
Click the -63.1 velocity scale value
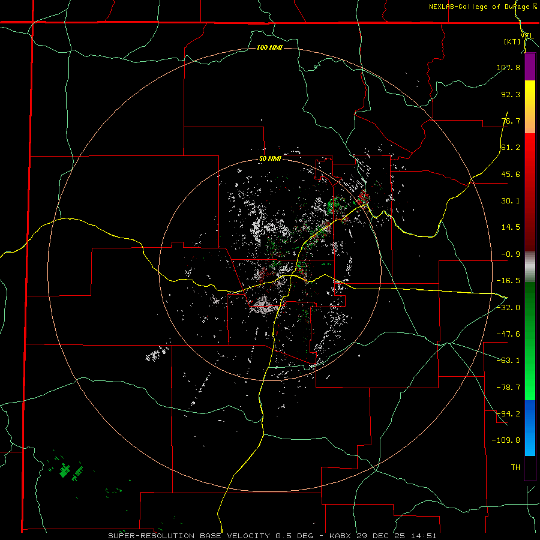click(x=508, y=361)
